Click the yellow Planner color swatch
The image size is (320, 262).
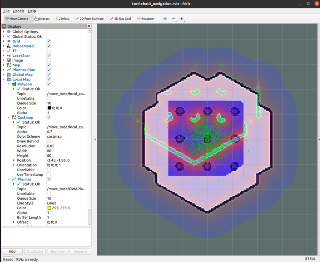click(x=49, y=208)
